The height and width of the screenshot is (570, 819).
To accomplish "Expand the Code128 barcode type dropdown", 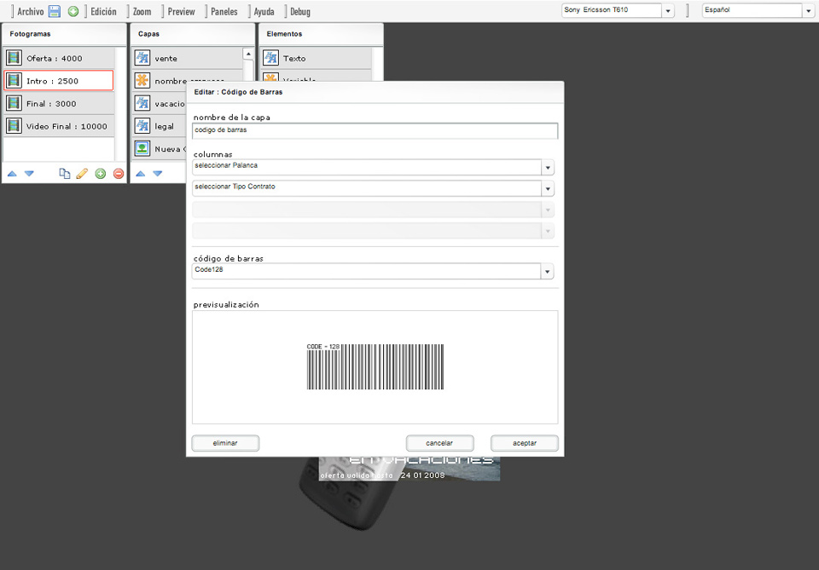I will click(548, 271).
